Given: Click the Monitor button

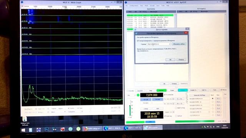Looking at the screenshot, I should tap(161, 90).
